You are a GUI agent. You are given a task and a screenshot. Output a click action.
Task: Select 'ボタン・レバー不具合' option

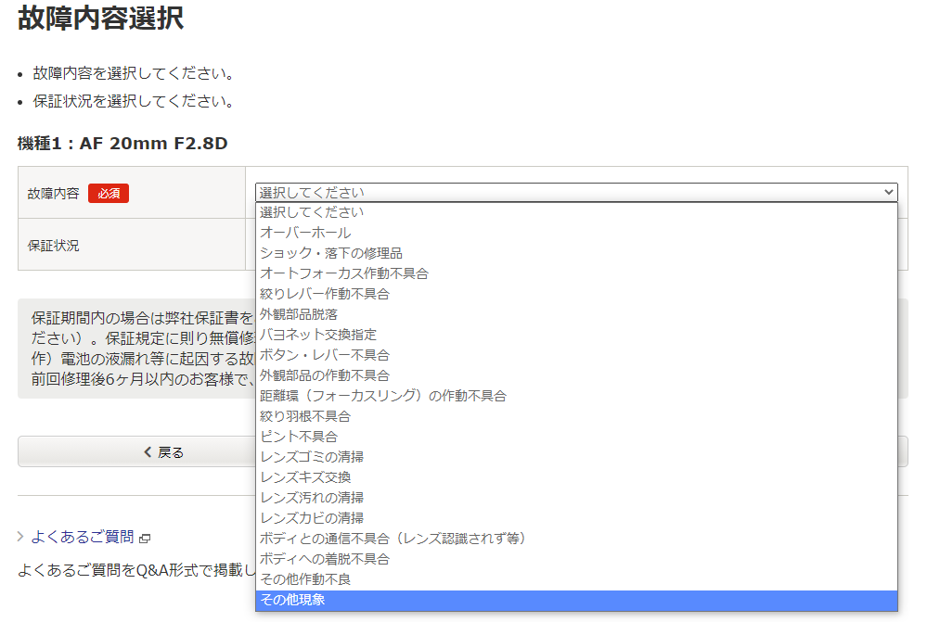[x=324, y=355]
